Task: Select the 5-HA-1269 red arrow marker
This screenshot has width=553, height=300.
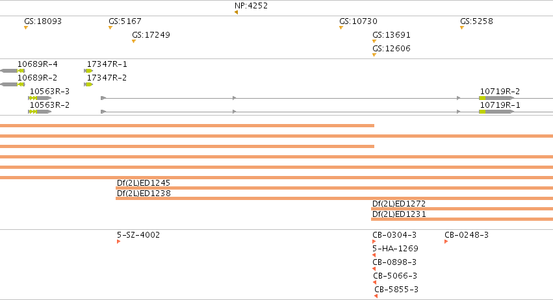Action: tap(374, 255)
